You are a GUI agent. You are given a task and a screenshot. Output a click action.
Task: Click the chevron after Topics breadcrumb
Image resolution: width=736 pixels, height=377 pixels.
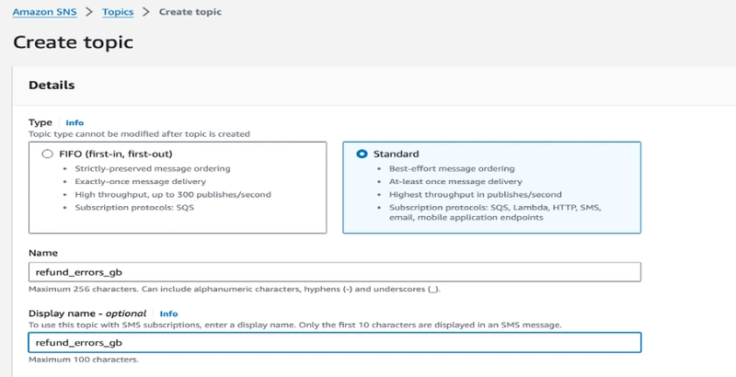[x=146, y=12]
